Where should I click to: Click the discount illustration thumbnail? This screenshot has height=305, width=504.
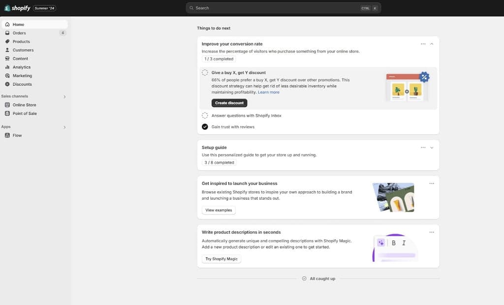click(x=407, y=87)
